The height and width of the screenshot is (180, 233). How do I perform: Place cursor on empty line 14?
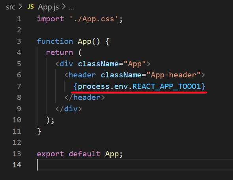135,165
